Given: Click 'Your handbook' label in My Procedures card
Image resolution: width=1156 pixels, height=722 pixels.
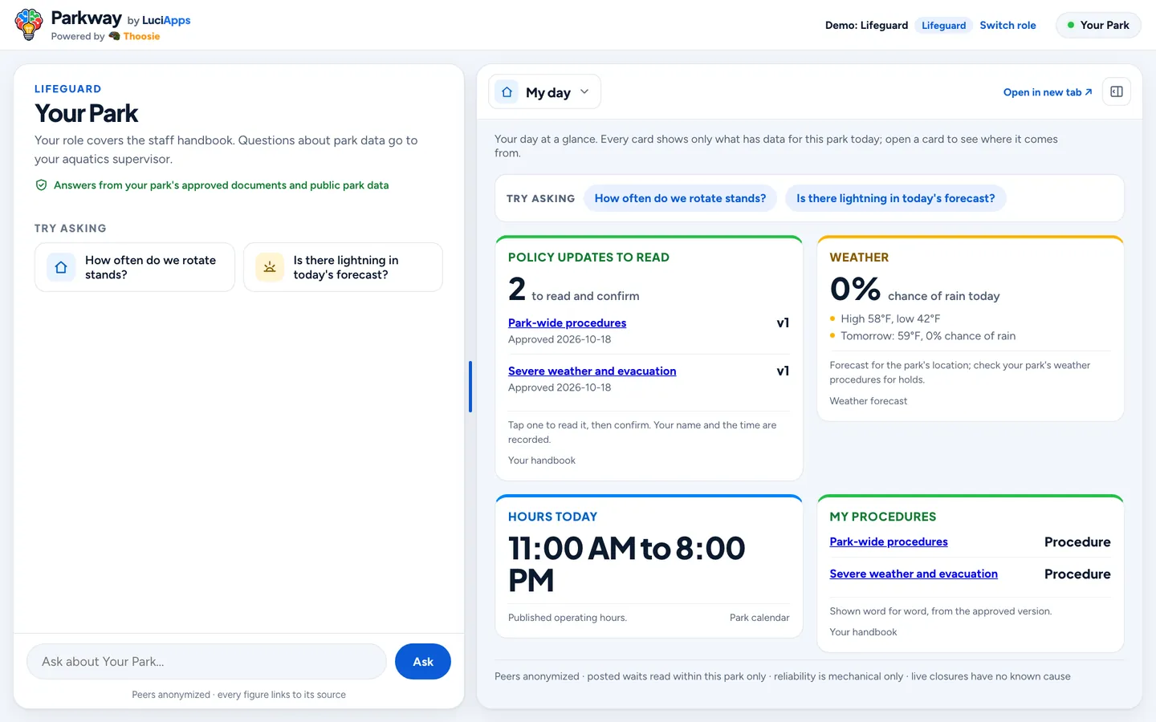Looking at the screenshot, I should point(863,632).
